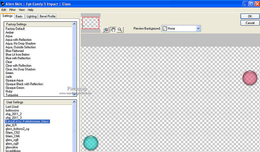The height and width of the screenshot is (152, 260).
Task: Select the chg_2011_3 user setting
Action: [x=14, y=117]
